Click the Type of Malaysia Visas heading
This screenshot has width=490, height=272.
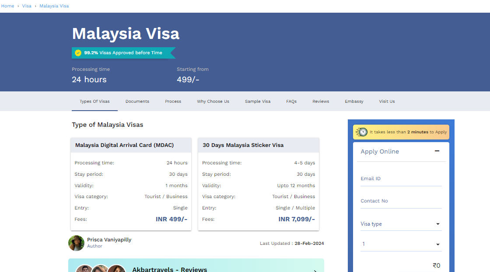tap(108, 125)
